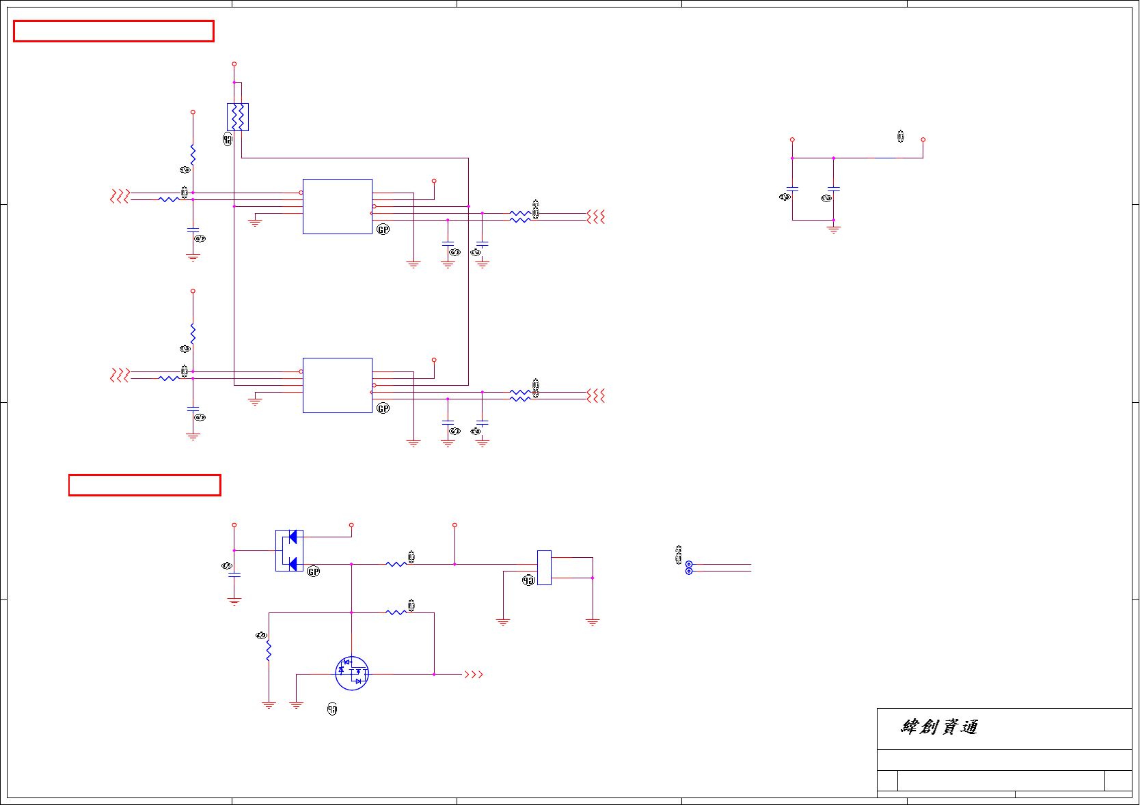This screenshot has width=1140, height=805.
Task: Select the resistor network box below top power node
Action: [238, 117]
